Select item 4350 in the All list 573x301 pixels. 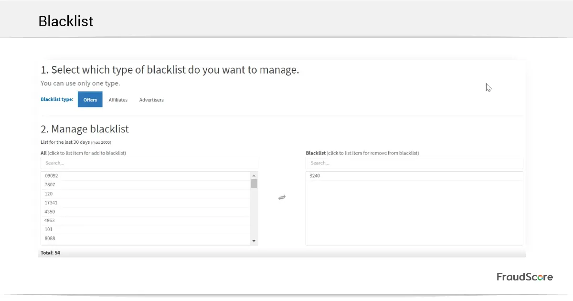145,212
